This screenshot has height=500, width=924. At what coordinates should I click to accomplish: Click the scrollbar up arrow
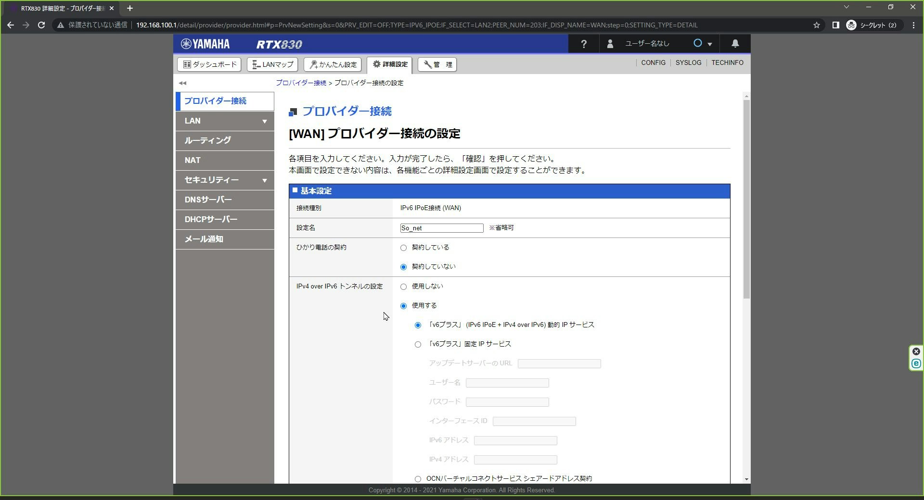click(x=746, y=96)
